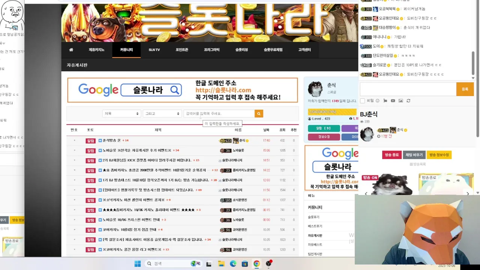Toggle the 비밀 secret message checkbox
This screenshot has height=270, width=480.
coord(362,101)
